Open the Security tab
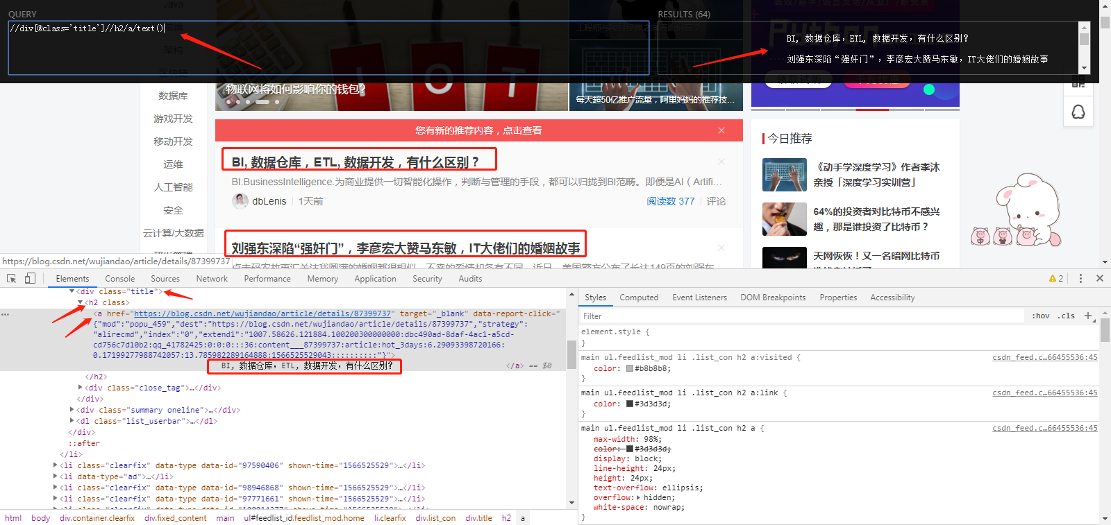The height and width of the screenshot is (525, 1111). [x=427, y=278]
